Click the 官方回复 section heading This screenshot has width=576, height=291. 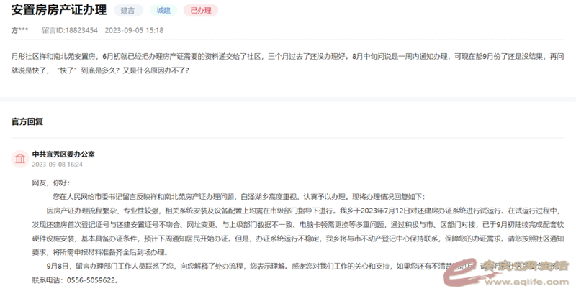click(x=27, y=121)
